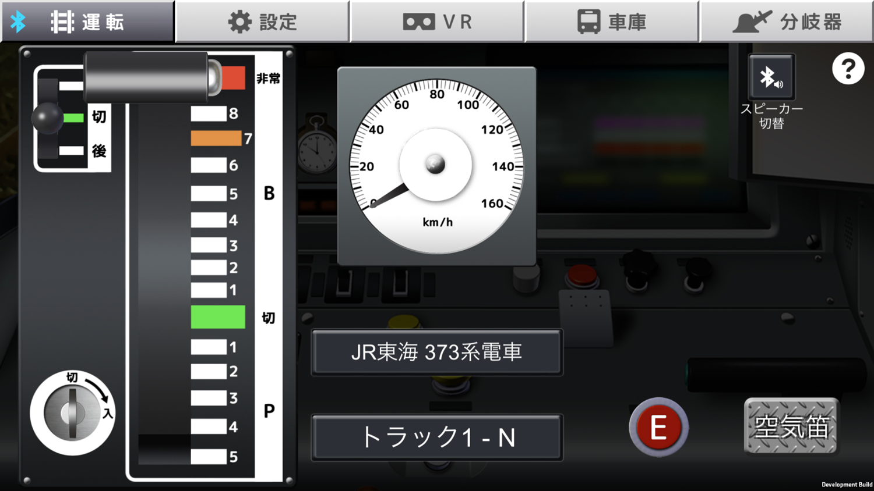This screenshot has width=874, height=491.
Task: Set brake notch B3
Action: coord(209,245)
